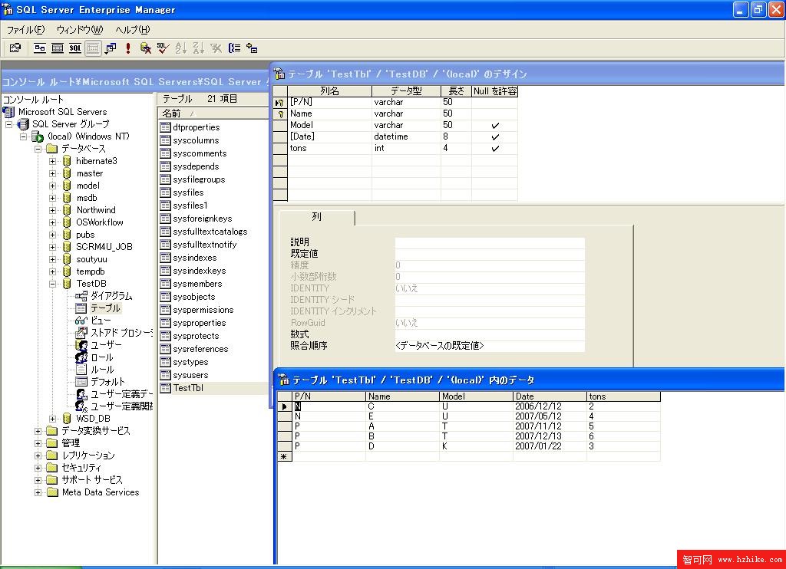Expand the Meta Data Services folder
The image size is (786, 569).
point(38,492)
